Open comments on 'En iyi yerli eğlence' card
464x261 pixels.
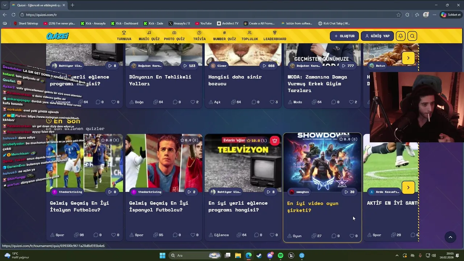[256, 235]
